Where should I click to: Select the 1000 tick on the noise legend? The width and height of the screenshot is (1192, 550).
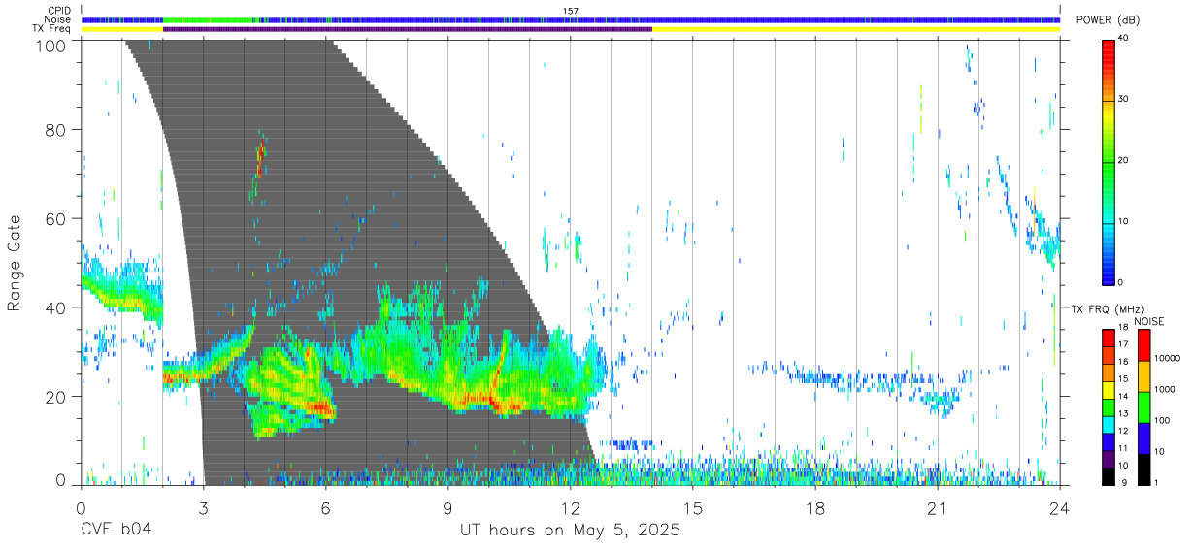click(1164, 389)
